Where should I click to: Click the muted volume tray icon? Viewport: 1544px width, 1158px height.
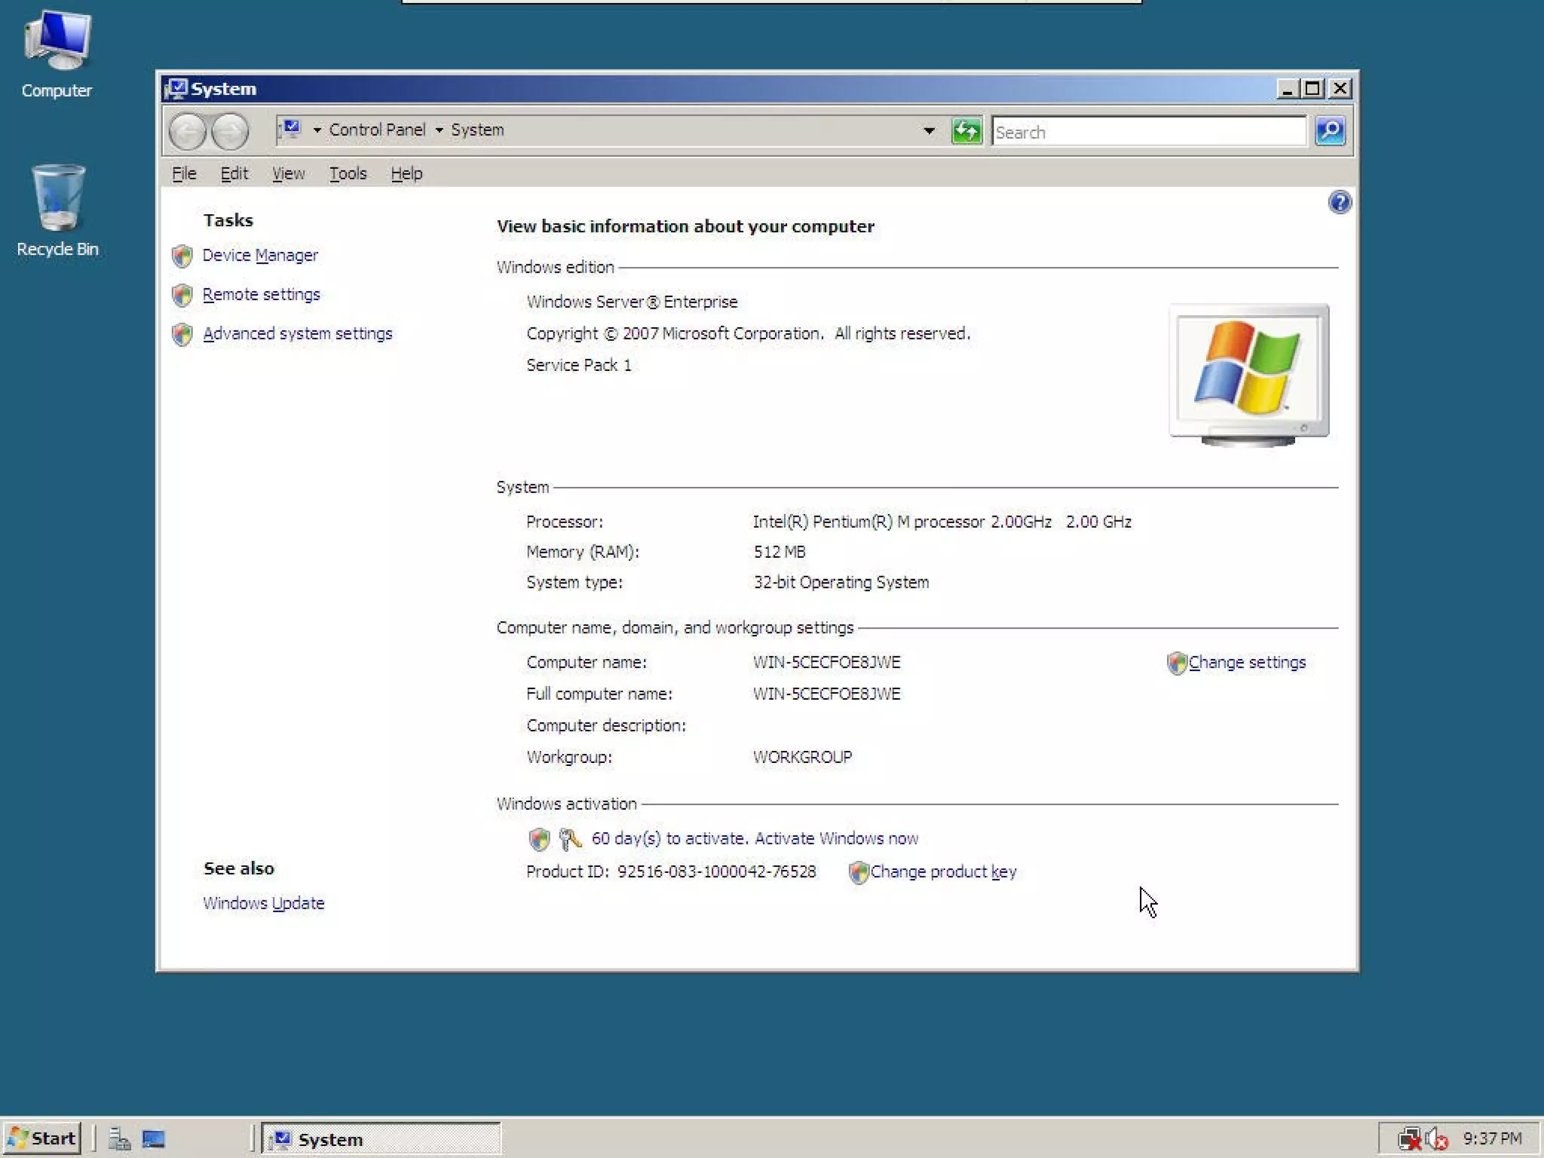[1436, 1138]
